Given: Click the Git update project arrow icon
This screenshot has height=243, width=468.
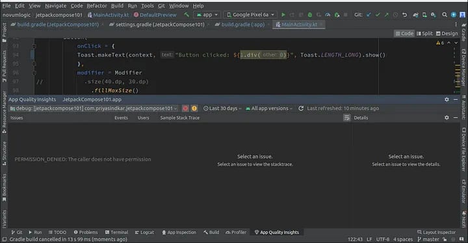Looking at the screenshot, I should point(369,15).
